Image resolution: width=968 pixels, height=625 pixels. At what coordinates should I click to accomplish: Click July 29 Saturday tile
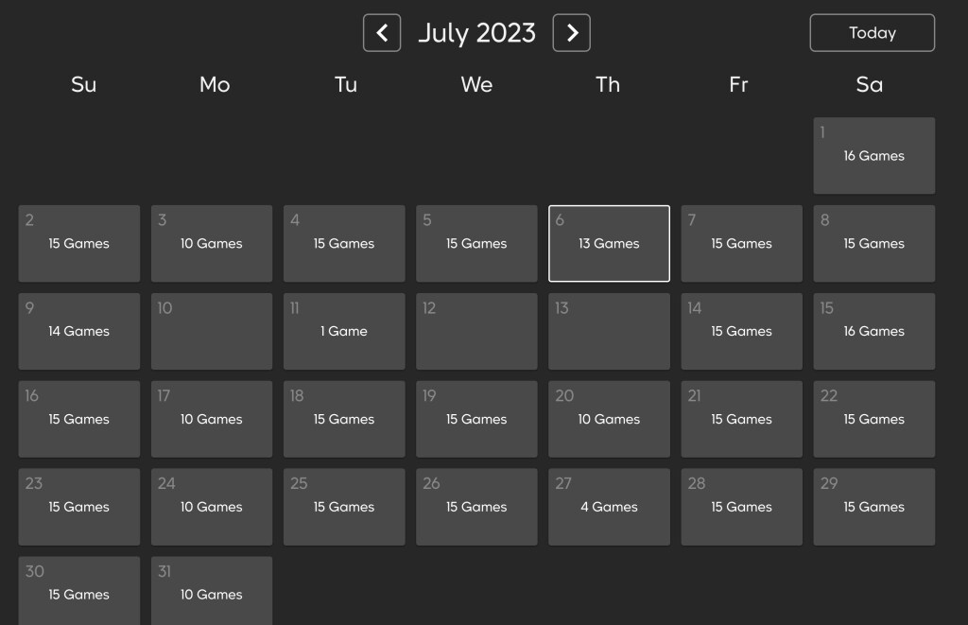873,507
